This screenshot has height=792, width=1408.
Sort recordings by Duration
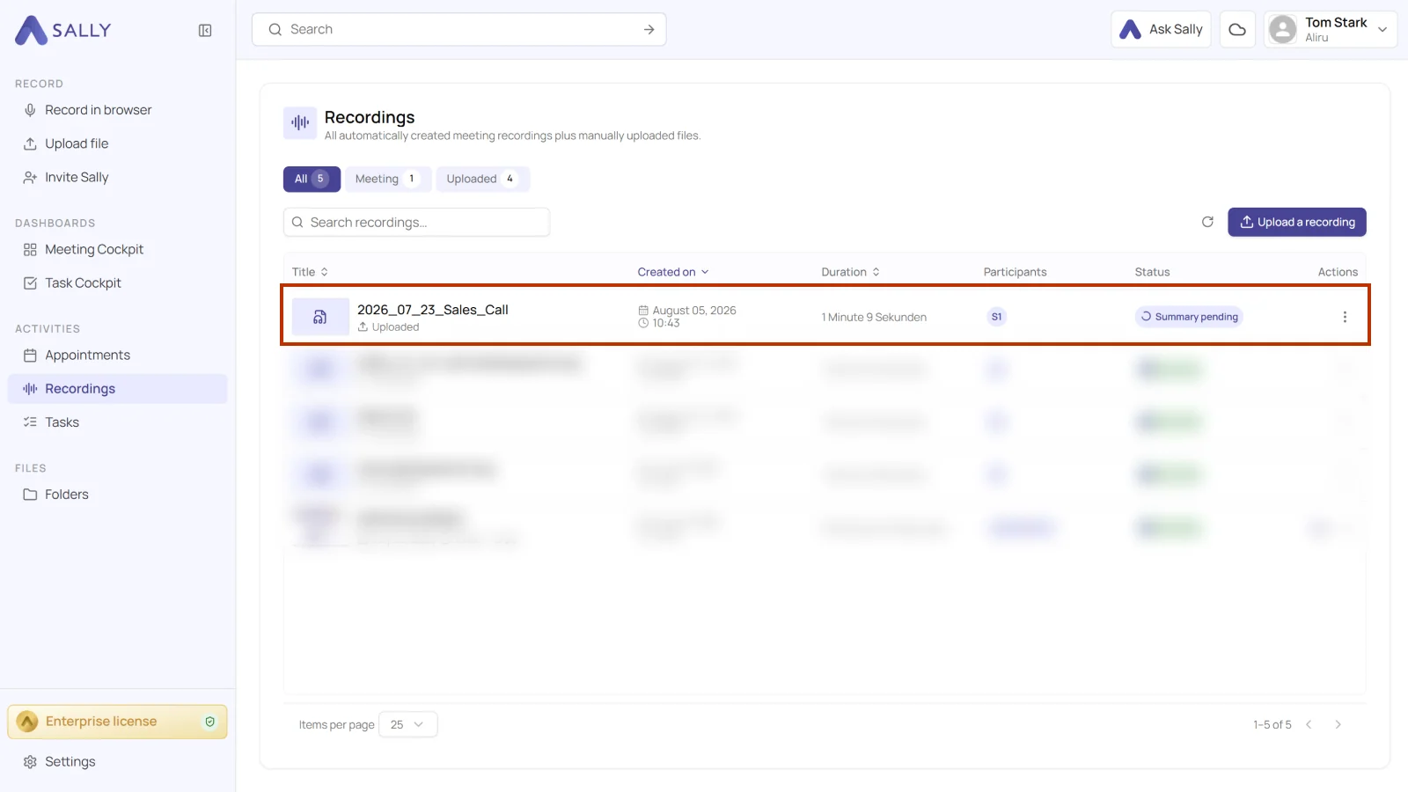coord(851,272)
